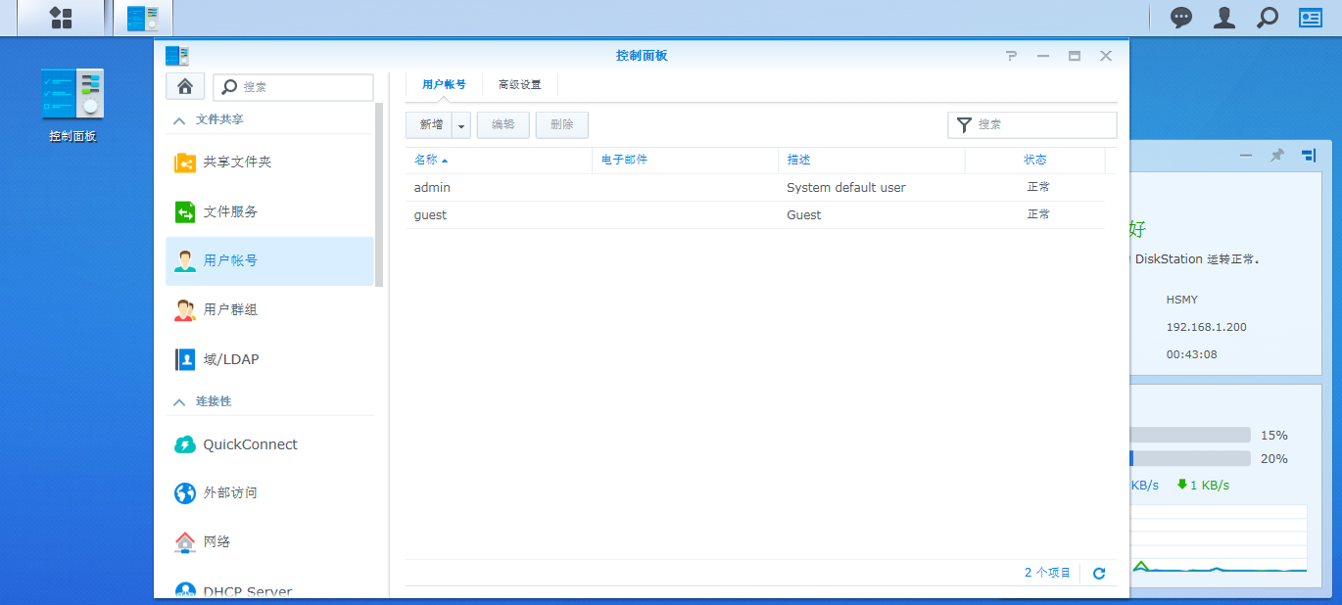Go to Control Panel home icon
1342x605 pixels.
pyautogui.click(x=185, y=86)
